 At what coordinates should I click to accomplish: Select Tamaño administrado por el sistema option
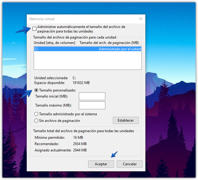36,114
